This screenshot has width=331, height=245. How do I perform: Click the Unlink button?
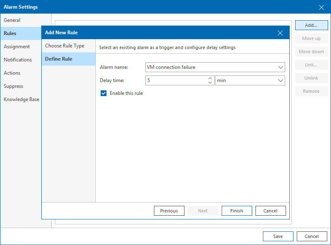311,78
